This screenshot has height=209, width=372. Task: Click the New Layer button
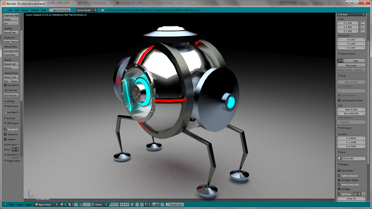351,65
